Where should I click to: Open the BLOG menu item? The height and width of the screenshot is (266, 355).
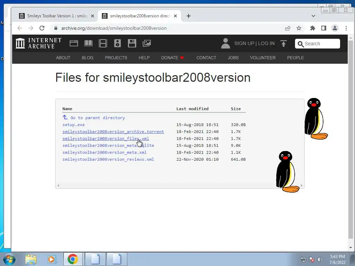point(88,58)
